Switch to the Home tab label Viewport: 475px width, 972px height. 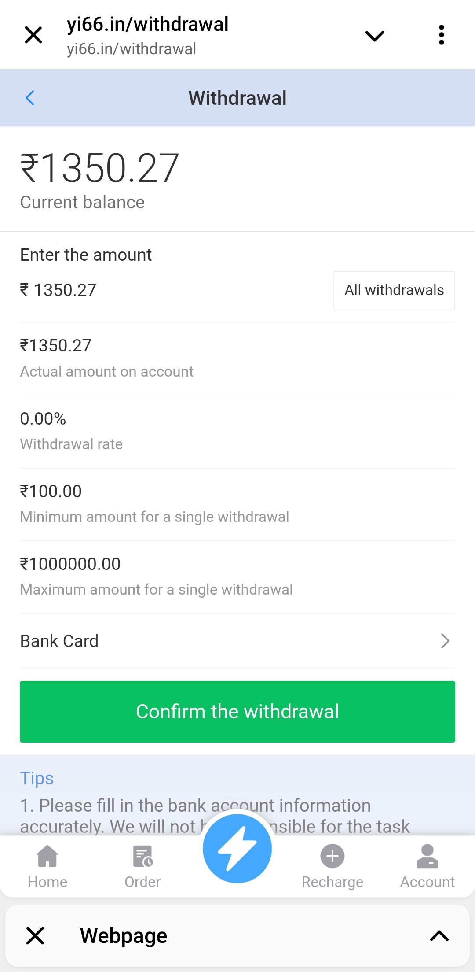coord(47,882)
